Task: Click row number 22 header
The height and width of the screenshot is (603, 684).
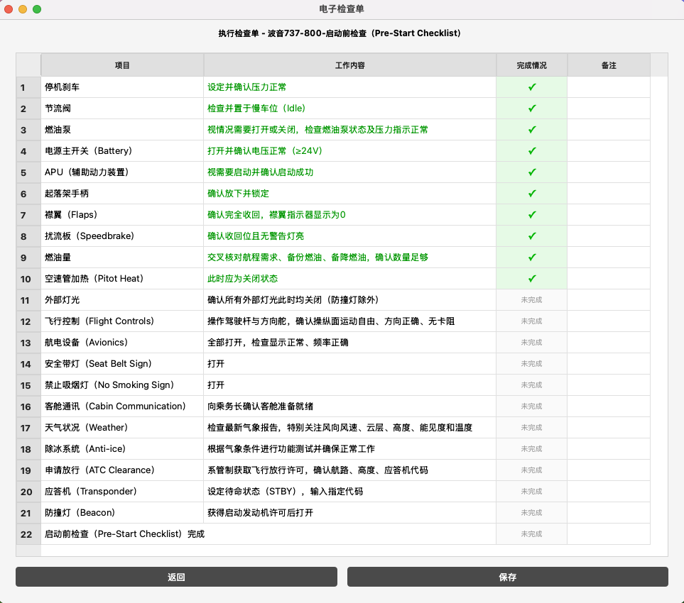Action: (28, 534)
